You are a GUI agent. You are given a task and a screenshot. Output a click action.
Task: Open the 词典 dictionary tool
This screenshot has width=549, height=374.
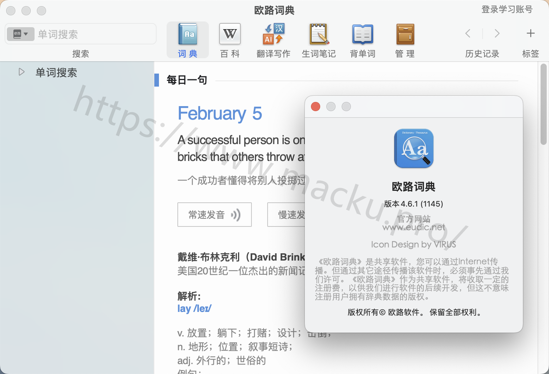click(188, 40)
